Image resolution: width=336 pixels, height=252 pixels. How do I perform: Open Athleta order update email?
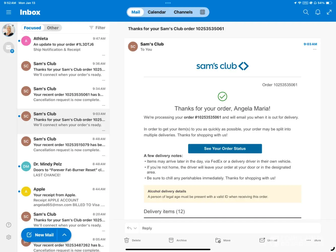click(63, 46)
